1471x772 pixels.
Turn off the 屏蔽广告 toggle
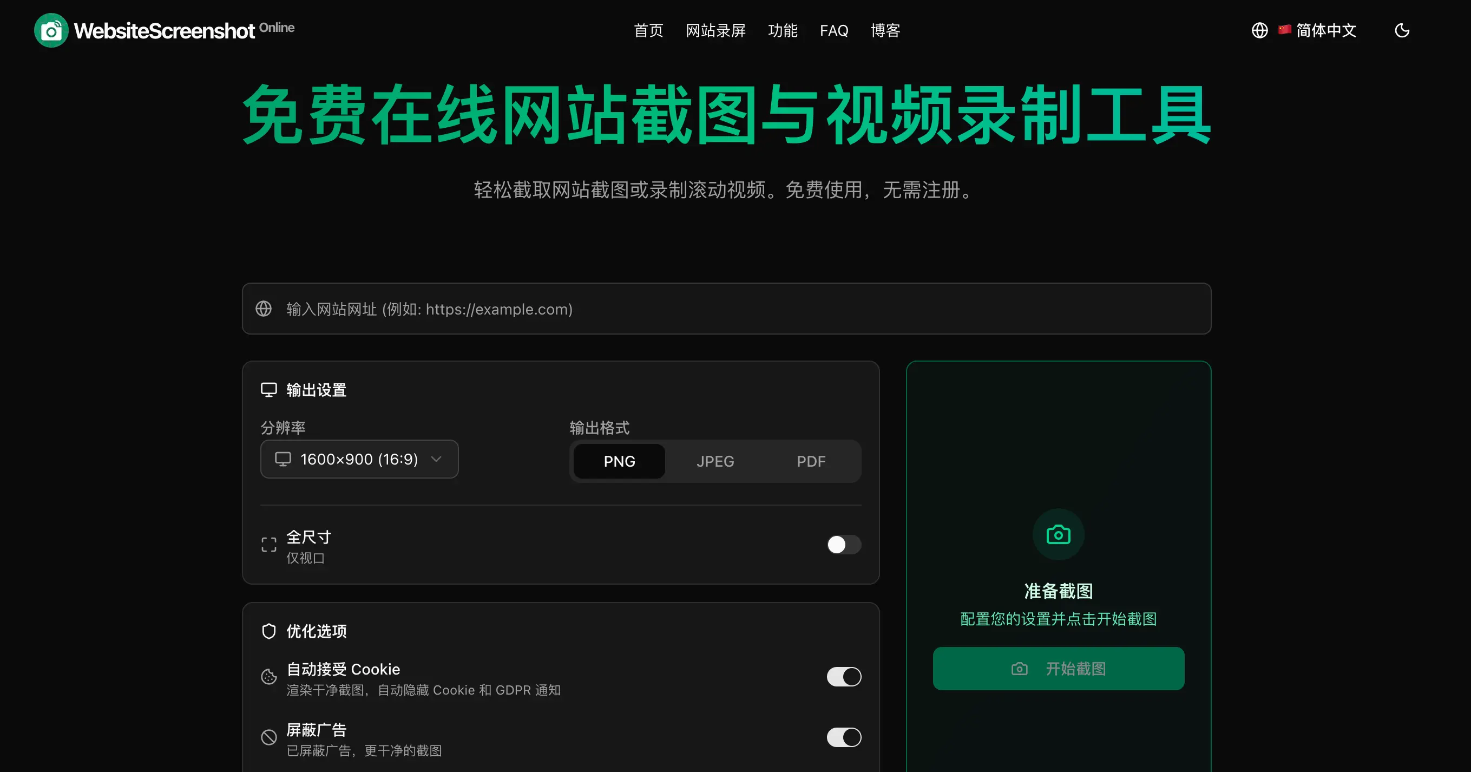pyautogui.click(x=843, y=737)
